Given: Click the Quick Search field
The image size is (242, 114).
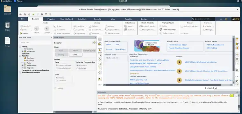Looking at the screenshot, I should (203, 19).
